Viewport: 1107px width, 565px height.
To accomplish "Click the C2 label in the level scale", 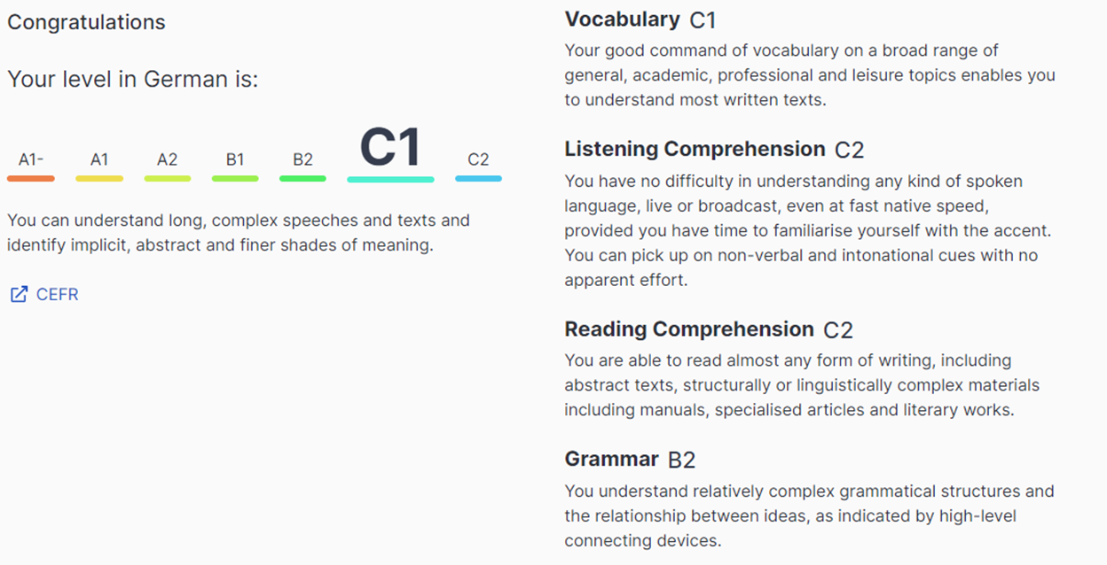I will pos(478,159).
